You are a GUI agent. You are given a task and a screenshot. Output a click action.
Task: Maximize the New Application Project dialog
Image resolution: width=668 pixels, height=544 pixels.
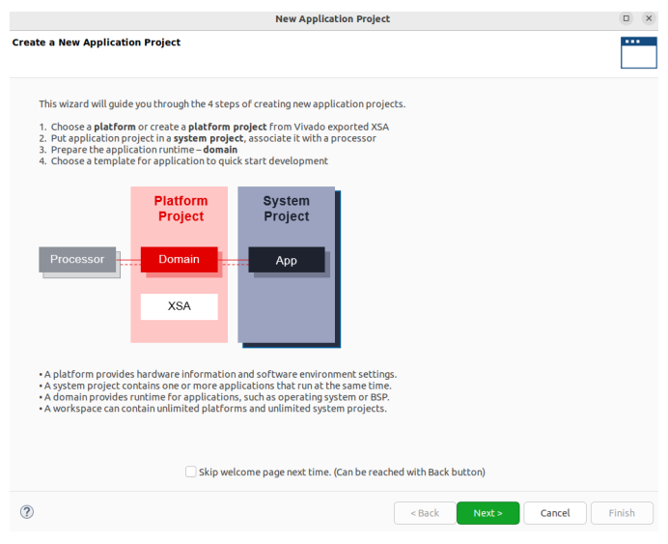[626, 18]
